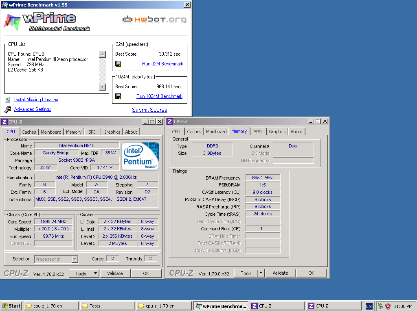Select the SPD tab in the right CPU-Z window
Image resolution: width=417 pixels, height=312 pixels.
click(257, 132)
